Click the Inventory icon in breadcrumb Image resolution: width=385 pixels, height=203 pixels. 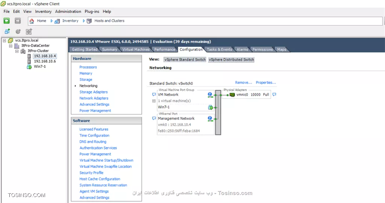(x=57, y=21)
